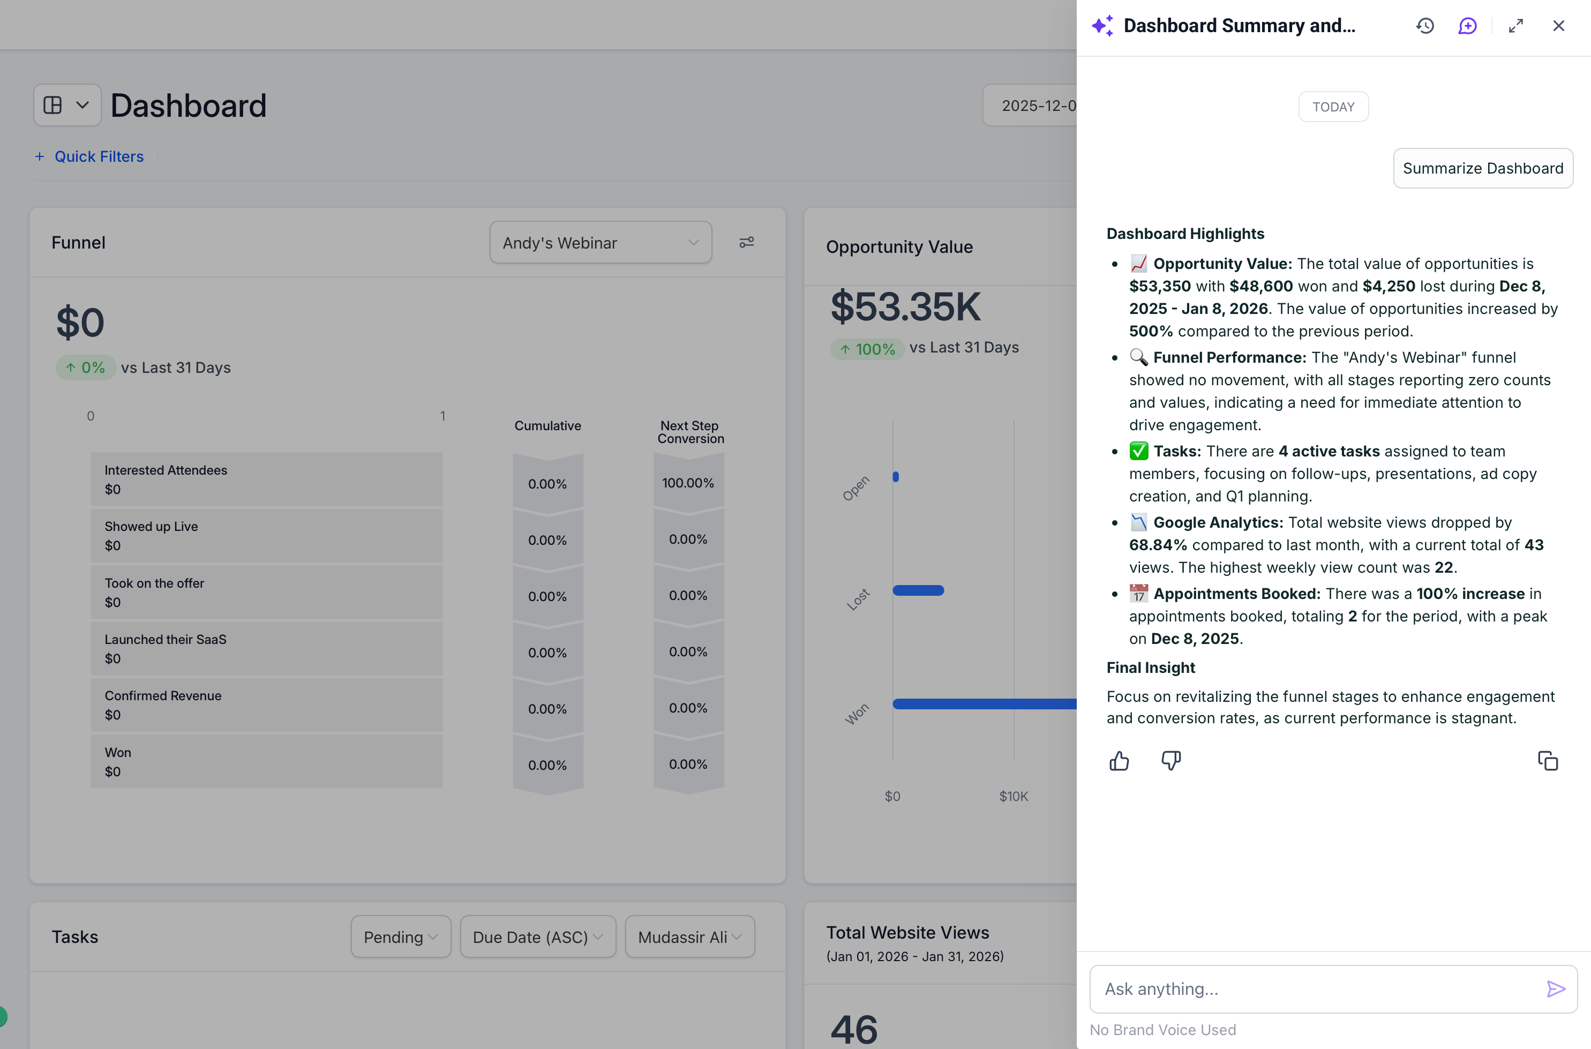Open the chat history clock icon
The height and width of the screenshot is (1049, 1591).
[x=1425, y=26]
